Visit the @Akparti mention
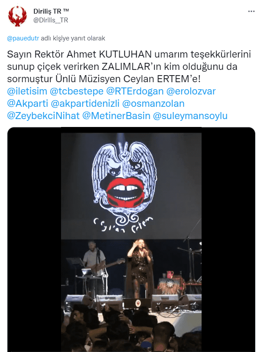 coord(28,103)
